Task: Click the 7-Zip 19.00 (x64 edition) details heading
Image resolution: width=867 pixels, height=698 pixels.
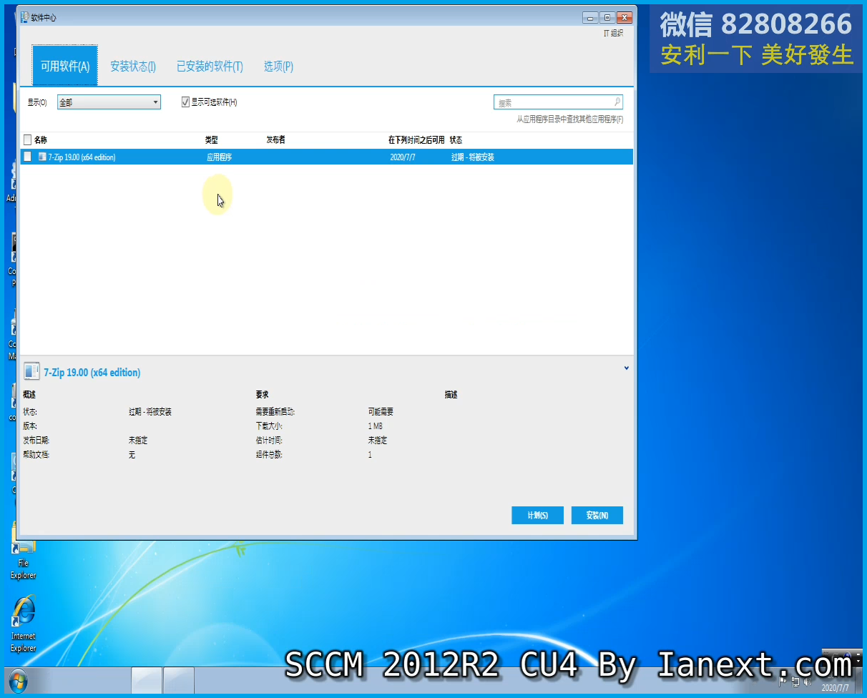Action: click(92, 373)
